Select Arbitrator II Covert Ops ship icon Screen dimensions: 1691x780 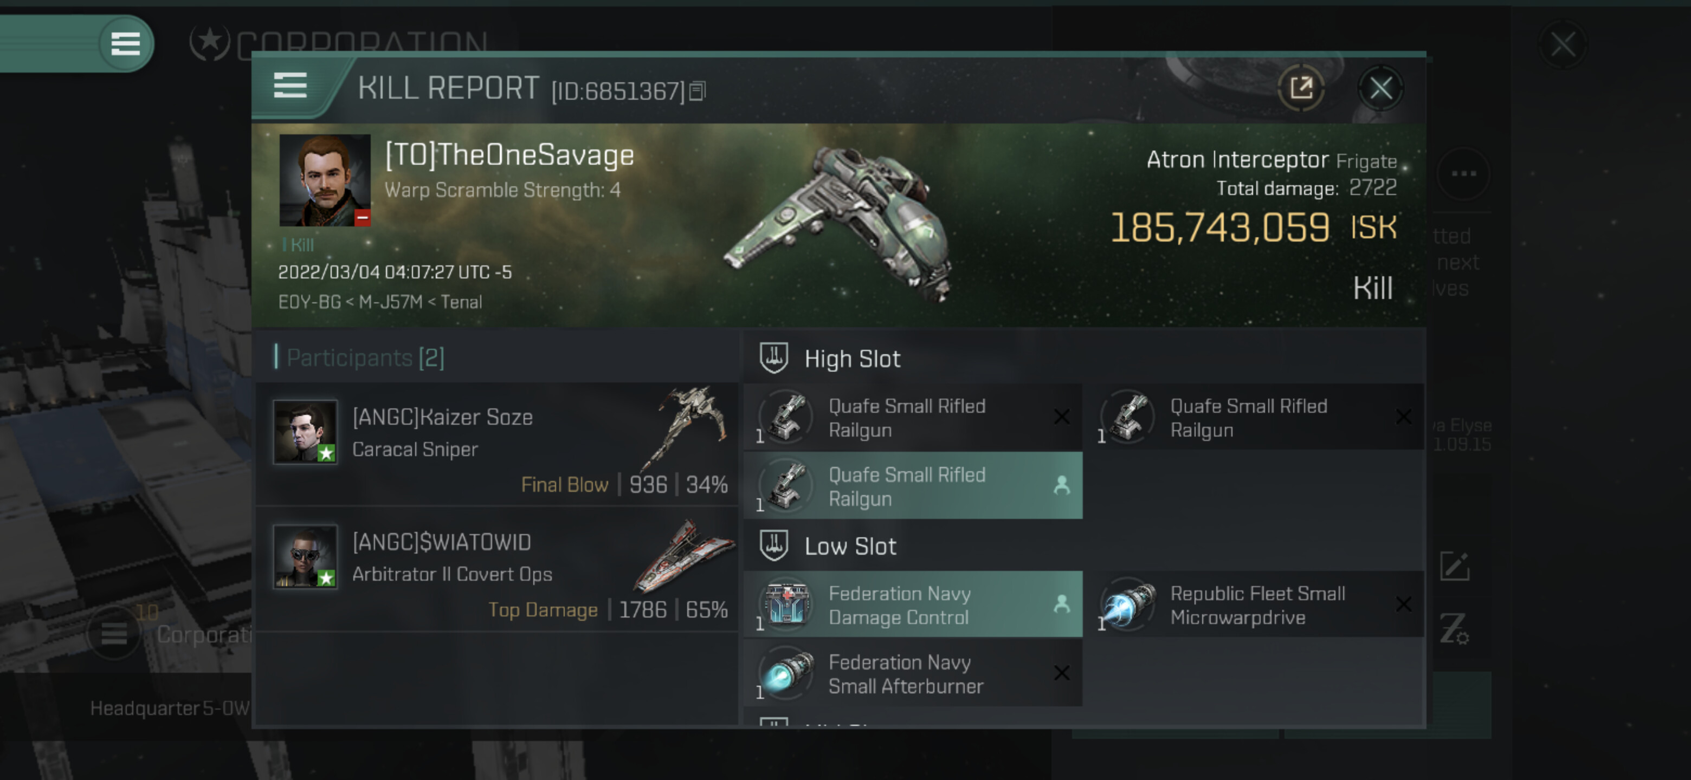(683, 554)
